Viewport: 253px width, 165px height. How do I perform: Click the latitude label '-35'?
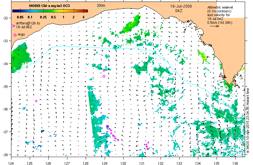pos(5,87)
